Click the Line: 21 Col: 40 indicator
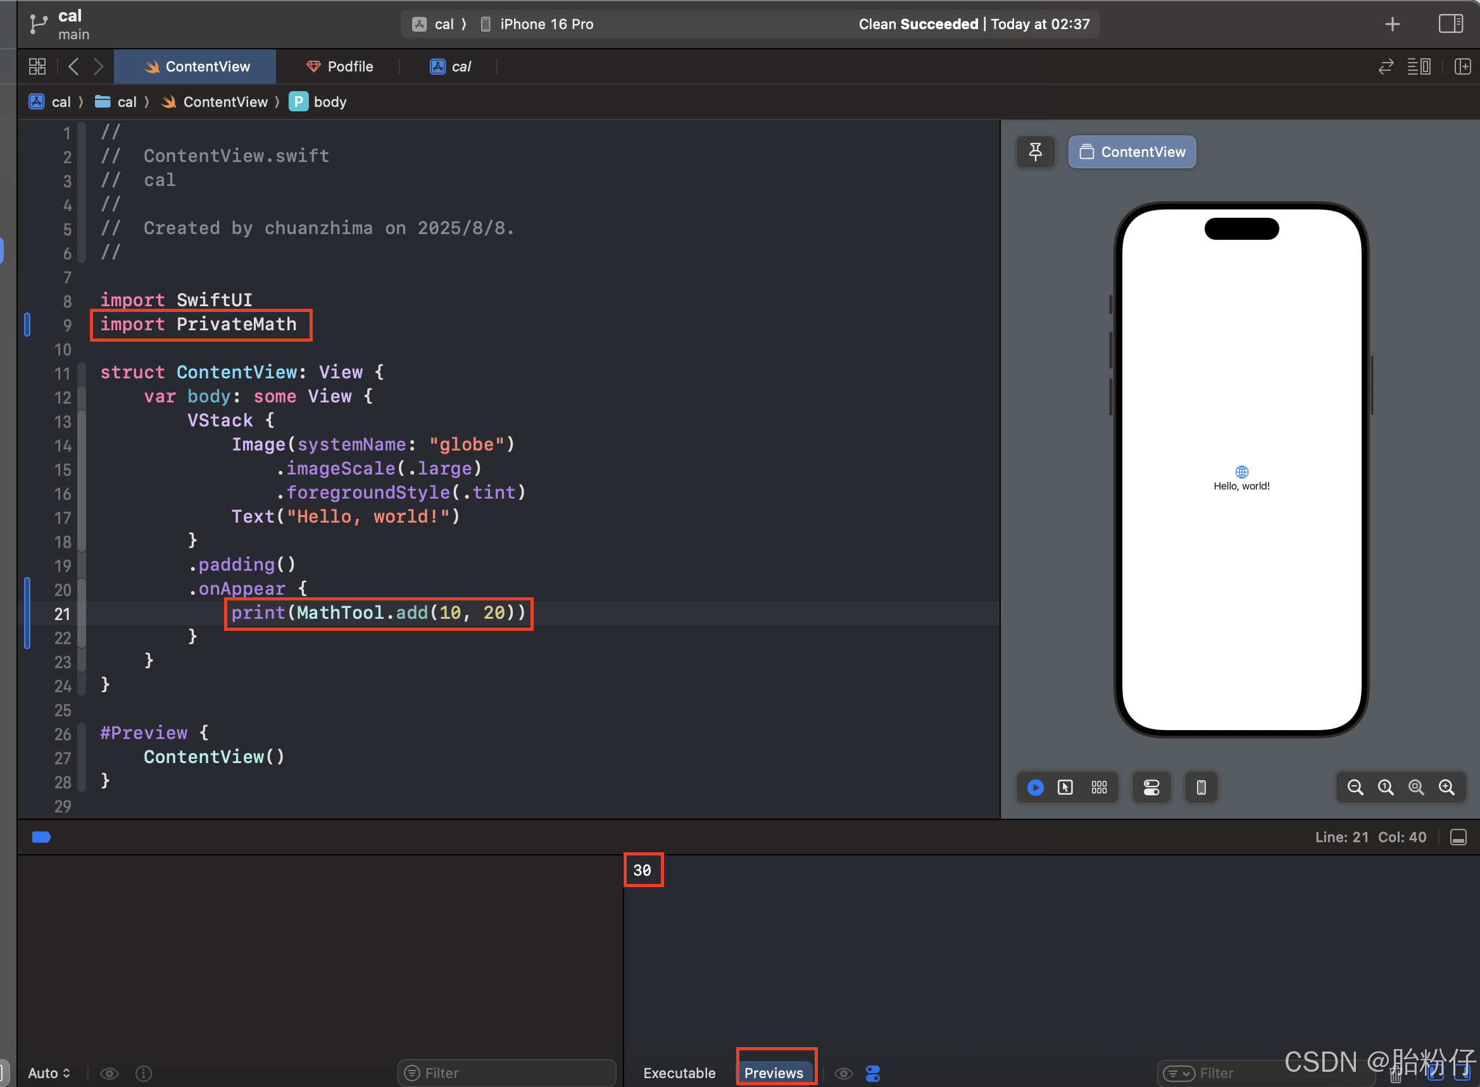 [x=1370, y=837]
